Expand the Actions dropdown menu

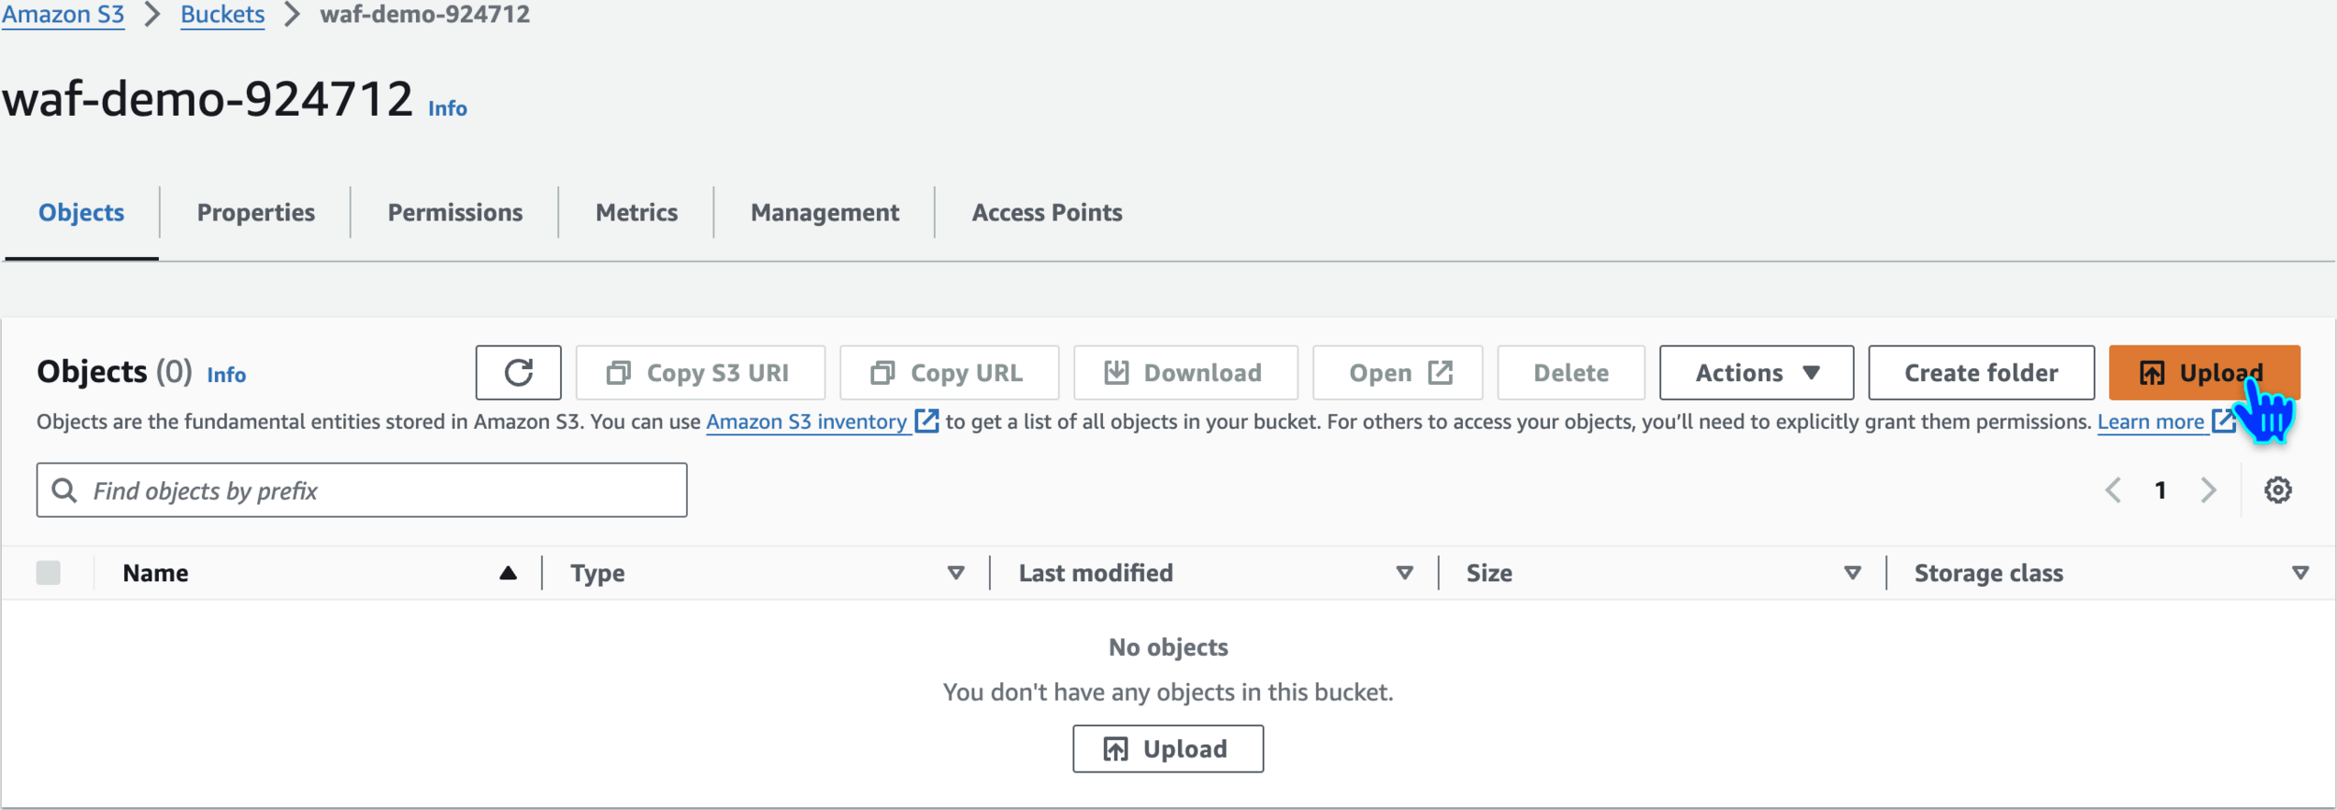tap(1756, 373)
